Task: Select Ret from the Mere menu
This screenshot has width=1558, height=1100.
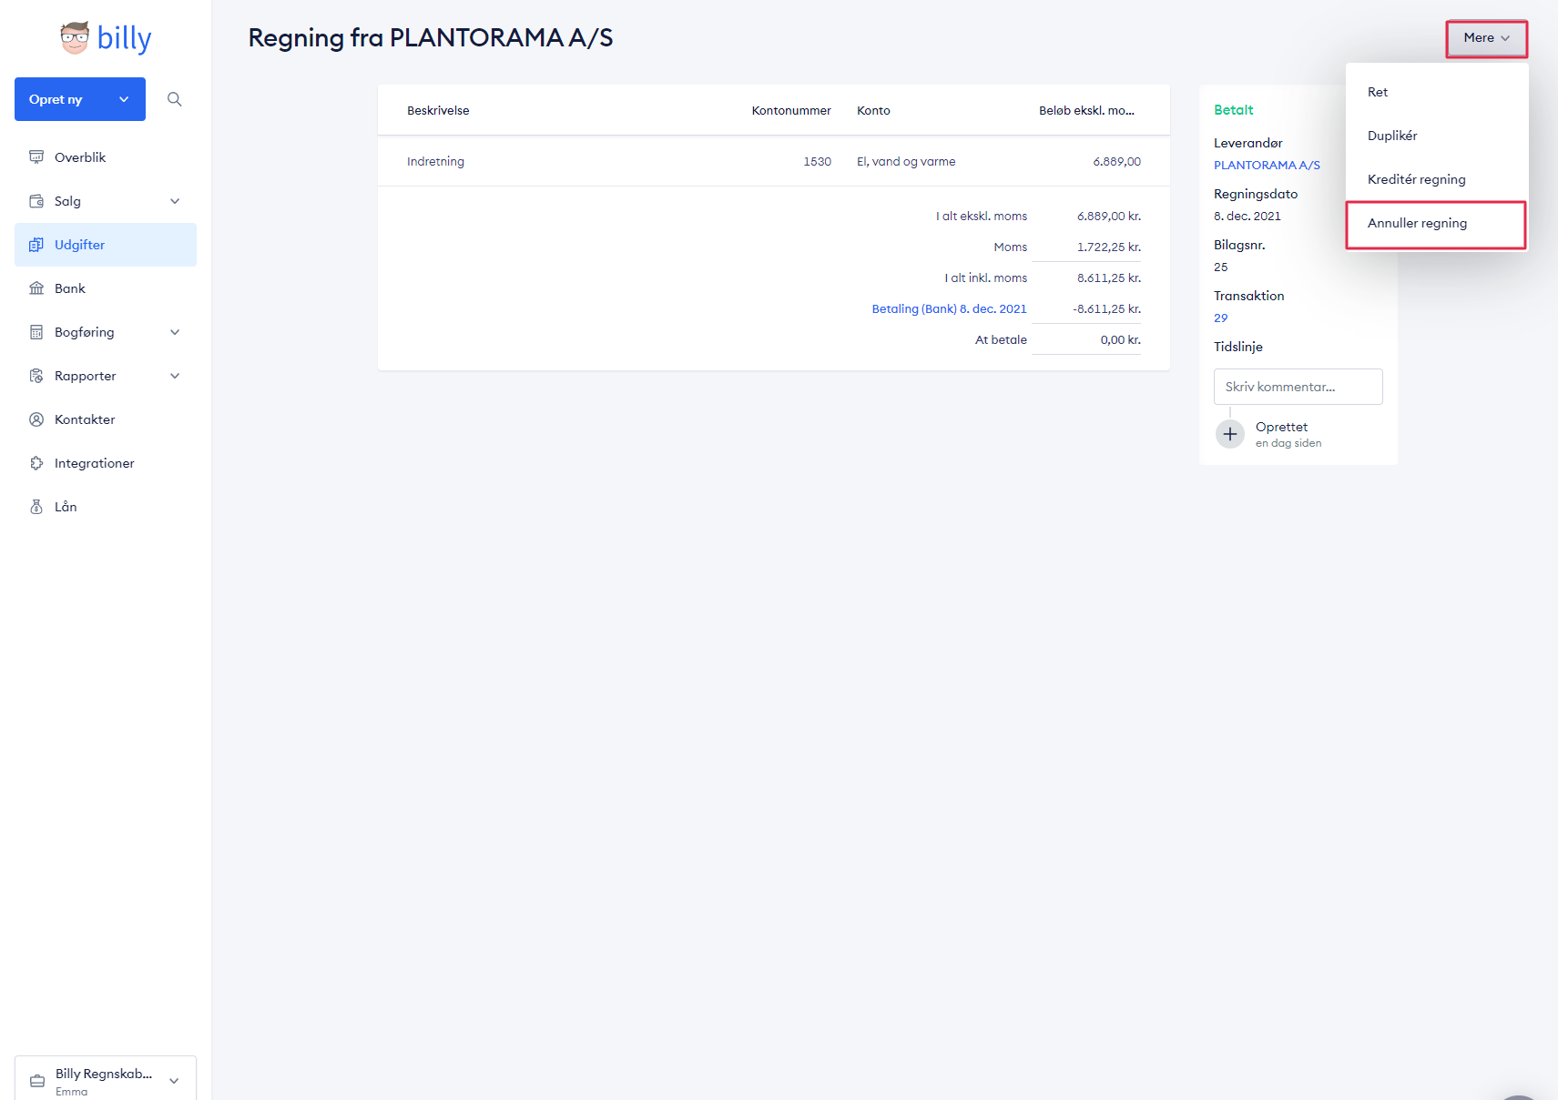Action: click(x=1437, y=92)
